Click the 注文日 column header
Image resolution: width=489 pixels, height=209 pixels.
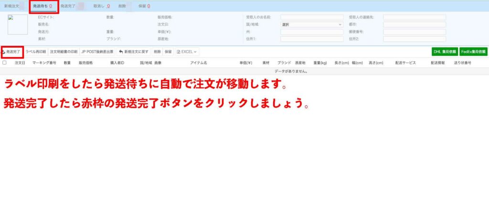pos(20,62)
